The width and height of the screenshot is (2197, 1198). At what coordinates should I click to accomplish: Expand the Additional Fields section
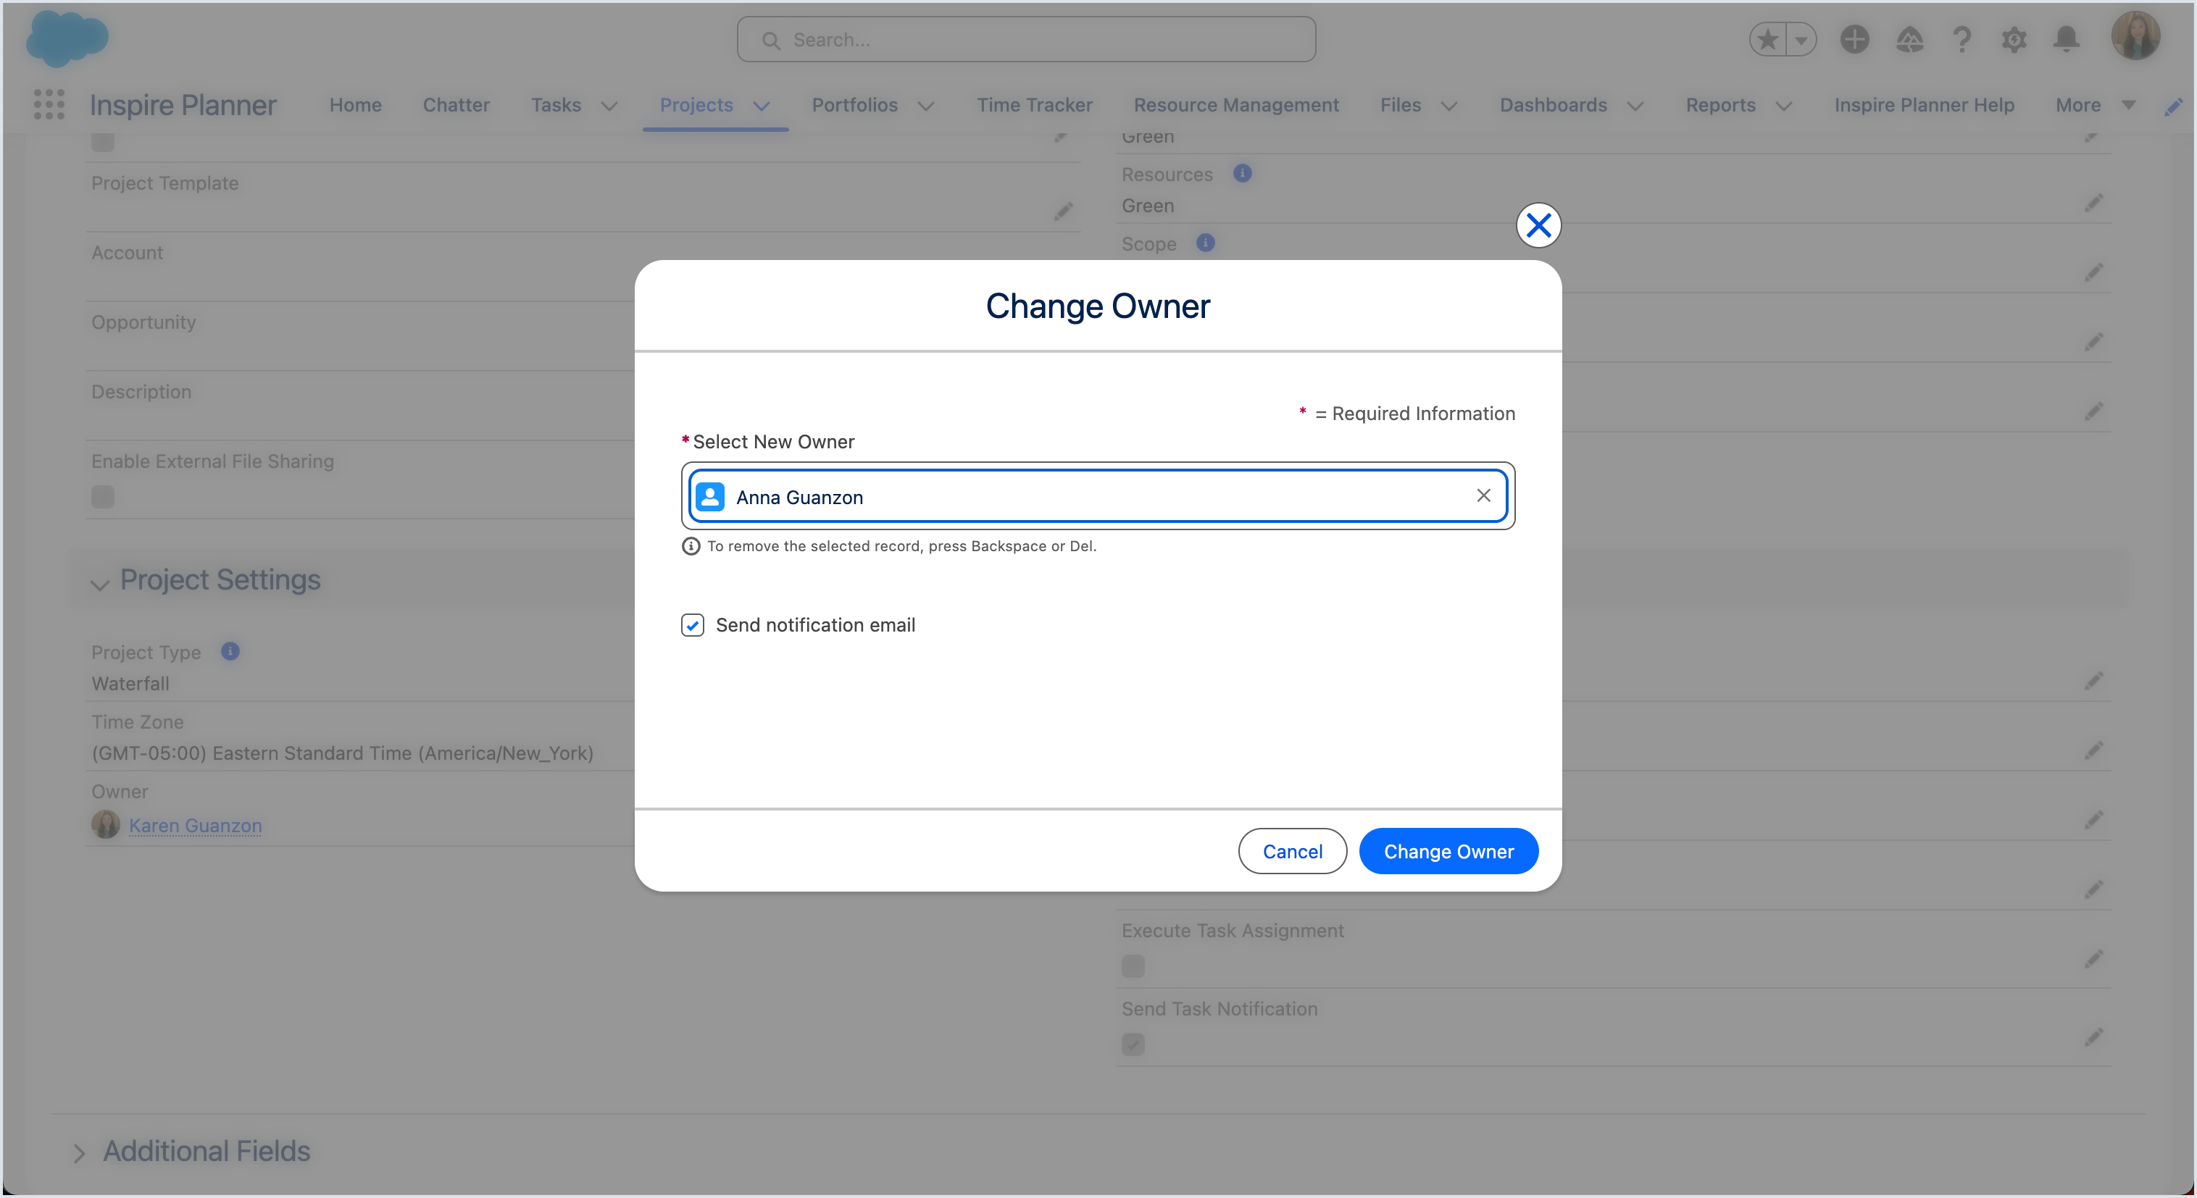[78, 1153]
